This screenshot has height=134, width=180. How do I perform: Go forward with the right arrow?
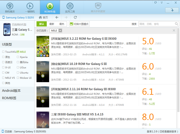tap(66, 17)
